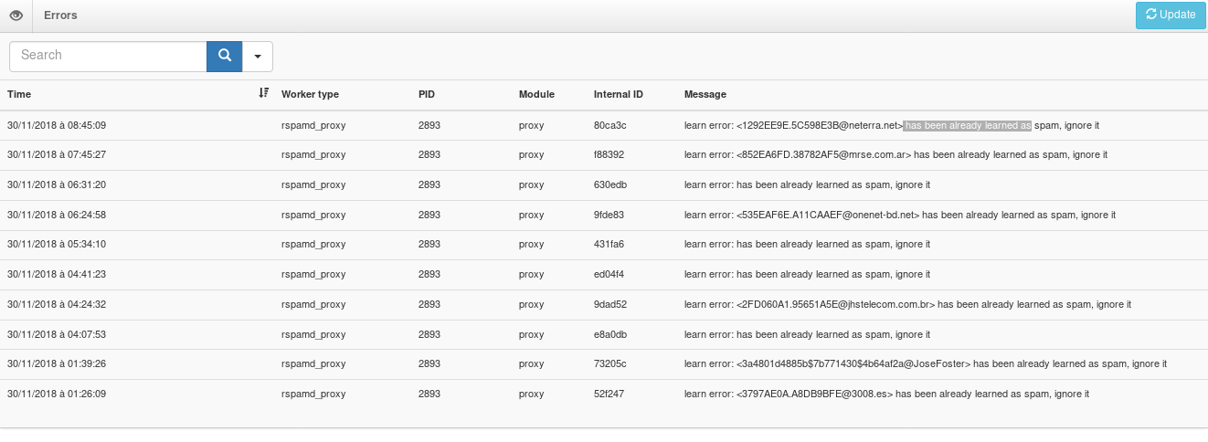Click rspamd_proxy in the 08:45:09 row
1208x442 pixels.
pos(313,125)
